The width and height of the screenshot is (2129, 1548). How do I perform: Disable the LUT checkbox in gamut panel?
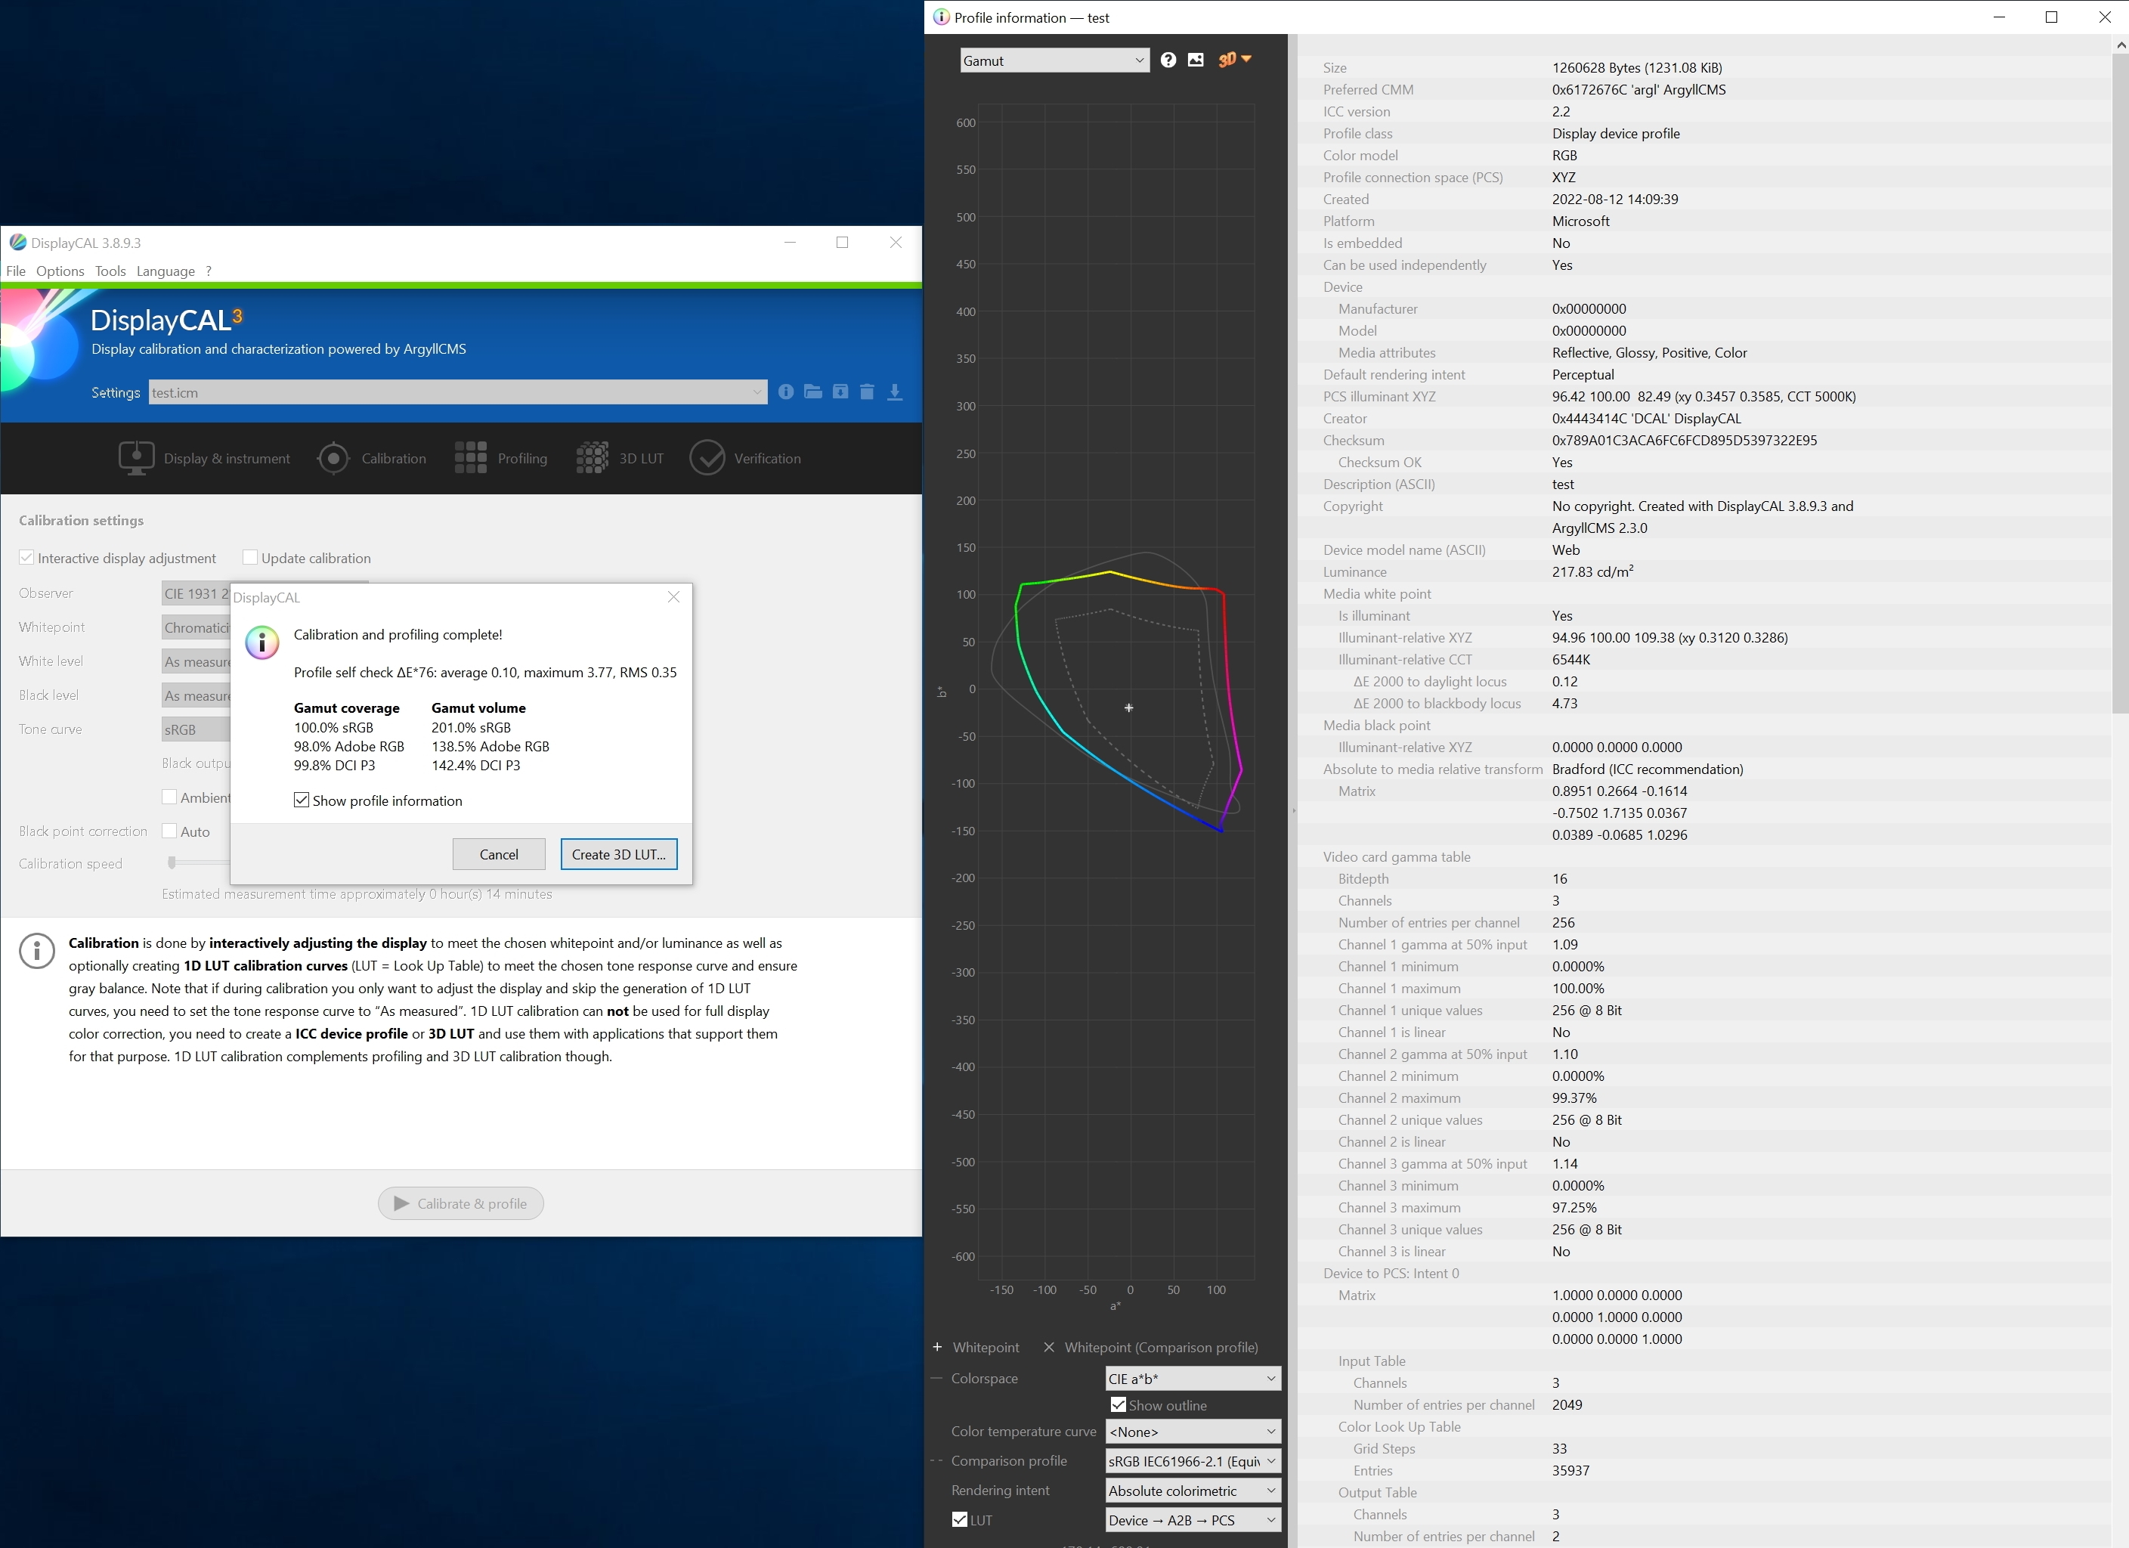(x=959, y=1519)
